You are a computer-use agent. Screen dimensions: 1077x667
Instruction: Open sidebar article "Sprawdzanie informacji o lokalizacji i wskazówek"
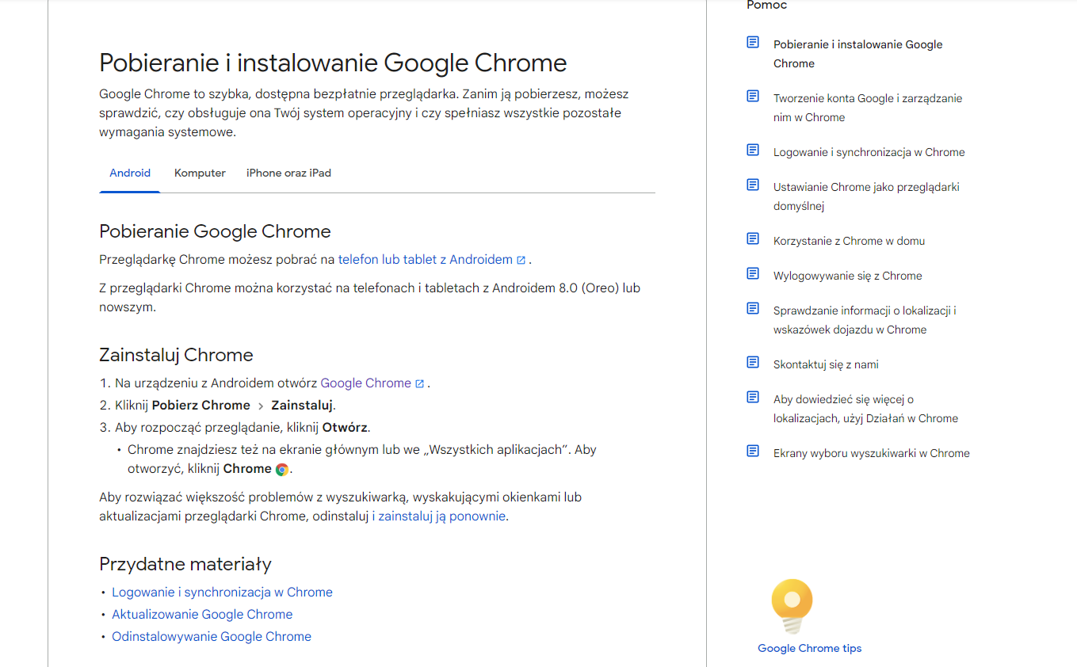coord(865,320)
